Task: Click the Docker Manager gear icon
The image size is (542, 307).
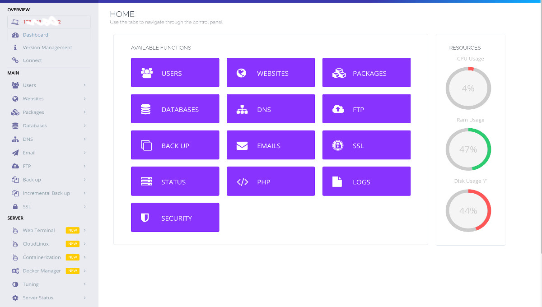Action: [15, 270]
